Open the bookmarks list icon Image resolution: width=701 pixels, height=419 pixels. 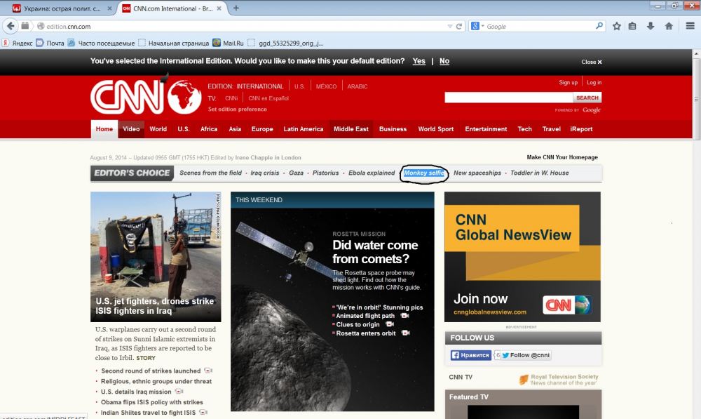point(632,27)
